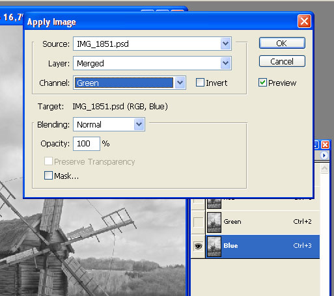The width and height of the screenshot is (334, 296).
Task: Hide the Blue channel eye icon
Action: [198, 246]
